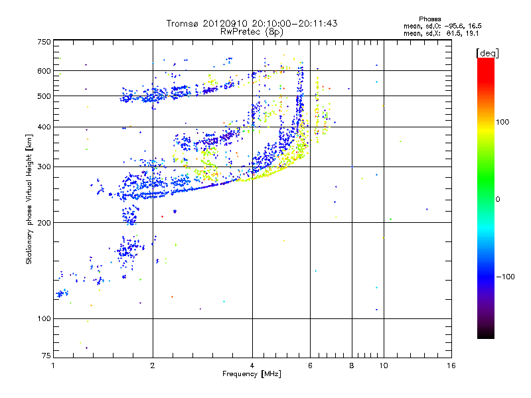The image size is (531, 398).
Task: Click the x-axis label '1'
Action: click(x=53, y=365)
